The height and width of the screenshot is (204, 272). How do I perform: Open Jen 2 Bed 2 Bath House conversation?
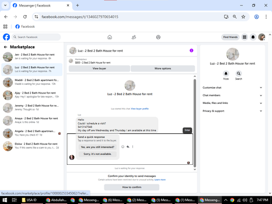pos(32,57)
